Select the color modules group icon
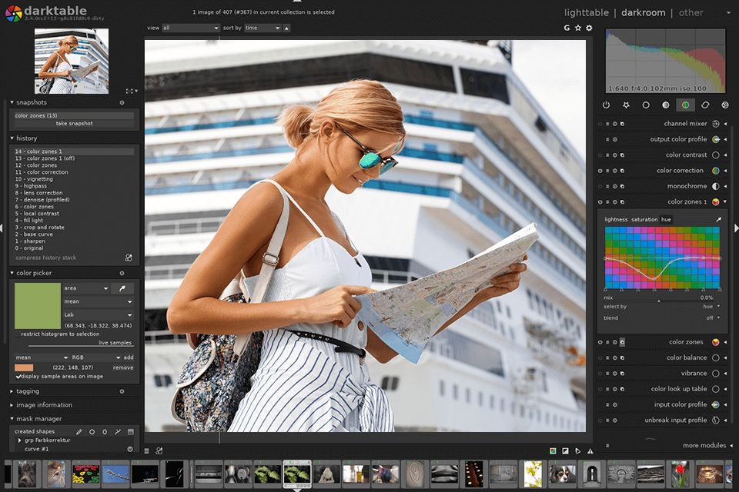 (685, 105)
